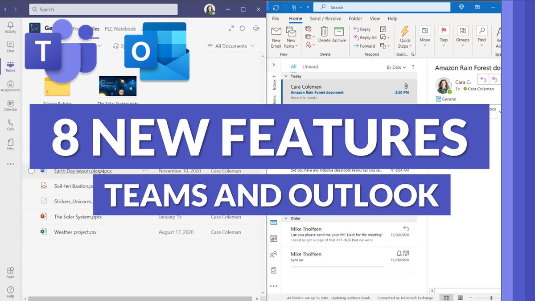Reverse sort order arrow in Outlook list
Viewport: 535px width, 301px height.
pyautogui.click(x=413, y=67)
